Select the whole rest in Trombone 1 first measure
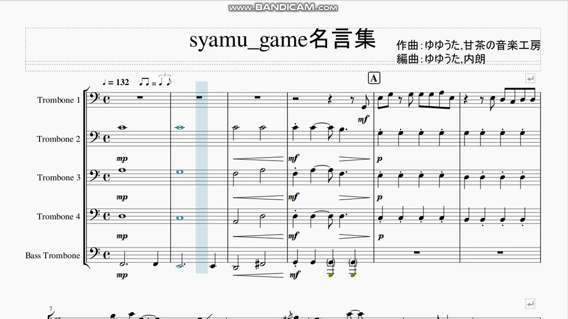The width and height of the screenshot is (568, 319). [x=140, y=97]
